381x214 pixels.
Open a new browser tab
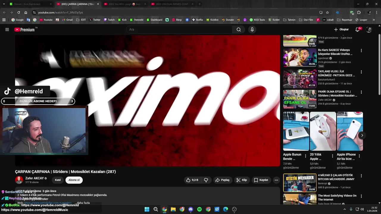(199, 4)
